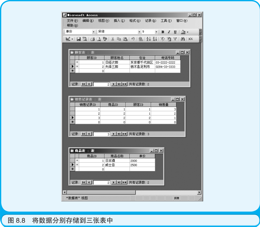Viewport: 260px width, 227px height.
Task: Add new record in 商品表 navigator
Action: click(x=125, y=183)
